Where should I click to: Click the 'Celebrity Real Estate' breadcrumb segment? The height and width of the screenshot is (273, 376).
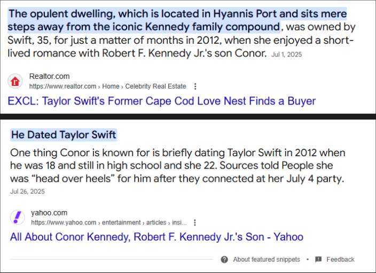(x=155, y=86)
